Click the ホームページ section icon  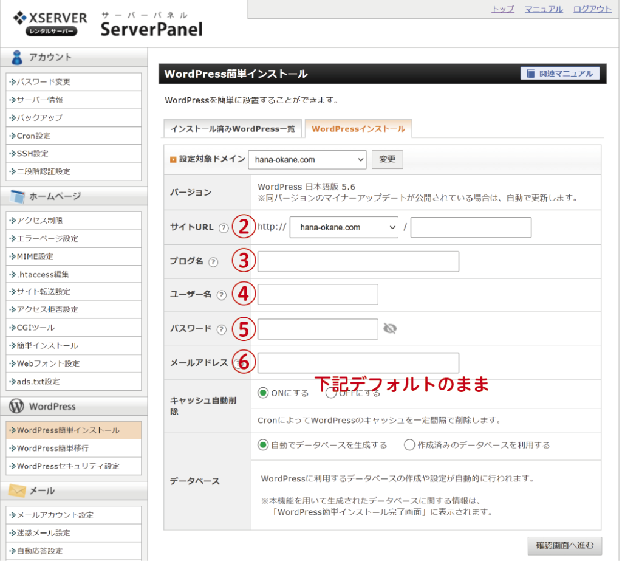(17, 196)
